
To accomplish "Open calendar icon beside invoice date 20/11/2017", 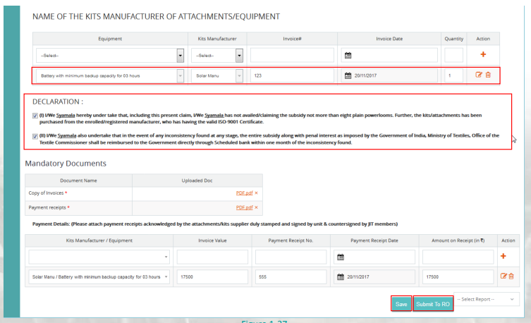I will tap(348, 75).
